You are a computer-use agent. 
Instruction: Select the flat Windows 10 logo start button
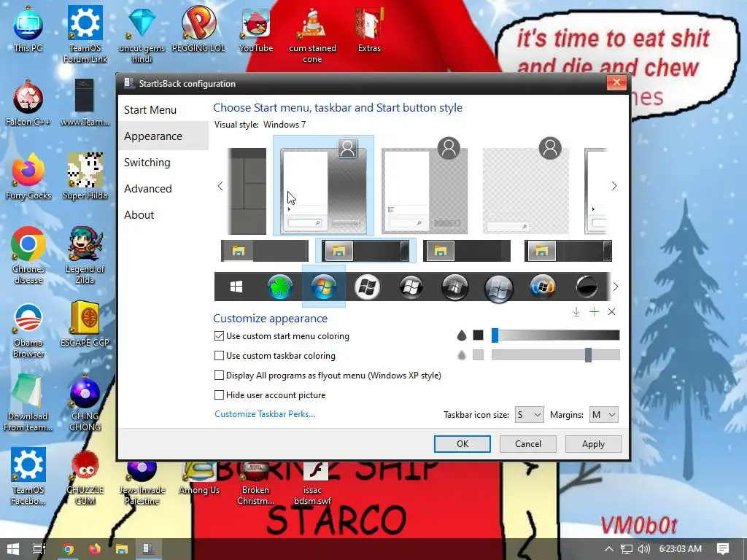point(236,287)
